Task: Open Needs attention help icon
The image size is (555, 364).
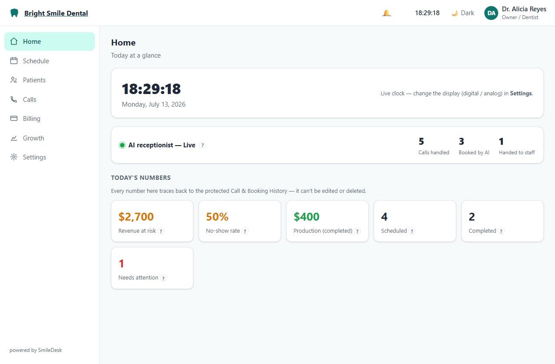Action: click(x=163, y=278)
